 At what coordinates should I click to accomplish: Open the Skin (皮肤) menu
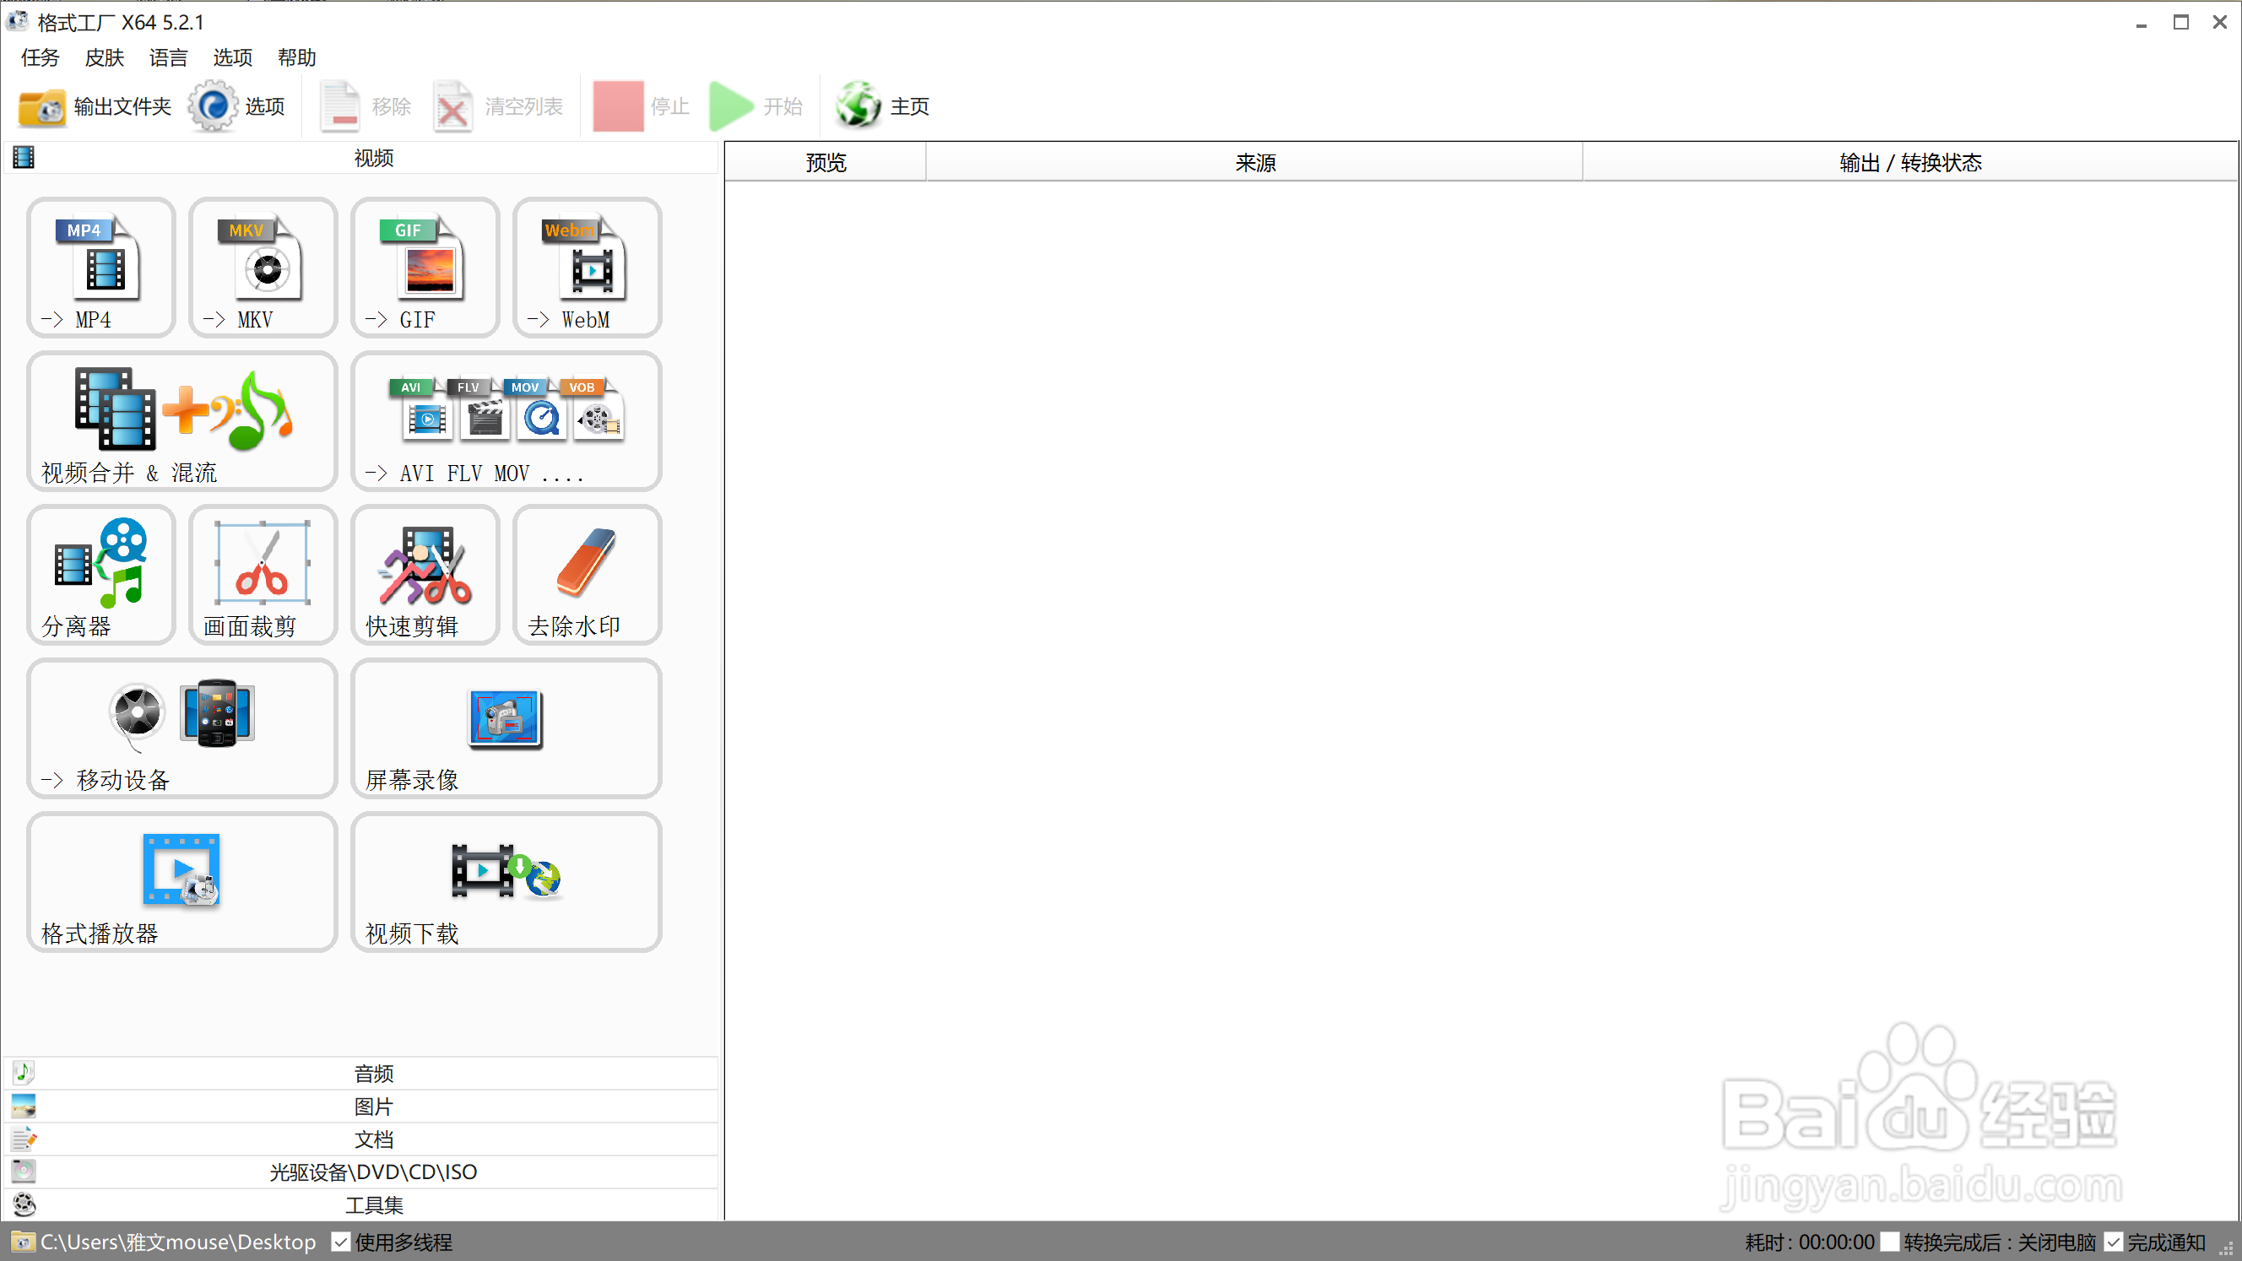tap(105, 57)
